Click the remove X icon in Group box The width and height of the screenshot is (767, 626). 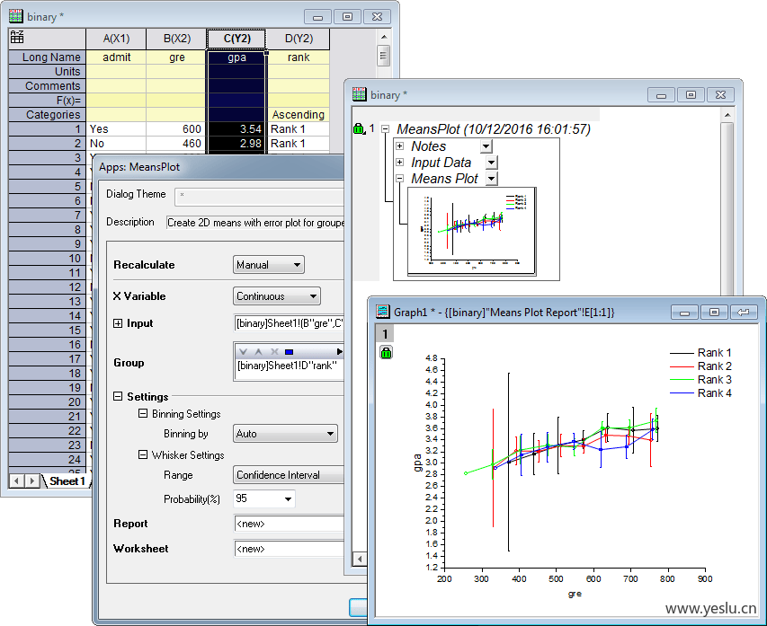pyautogui.click(x=272, y=351)
